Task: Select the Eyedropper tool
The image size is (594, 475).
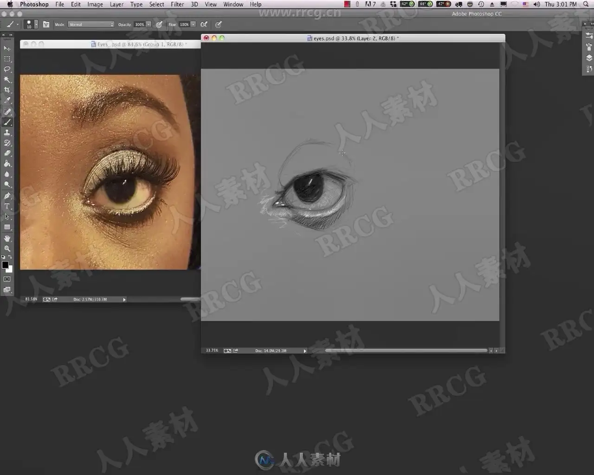Action: coord(7,100)
